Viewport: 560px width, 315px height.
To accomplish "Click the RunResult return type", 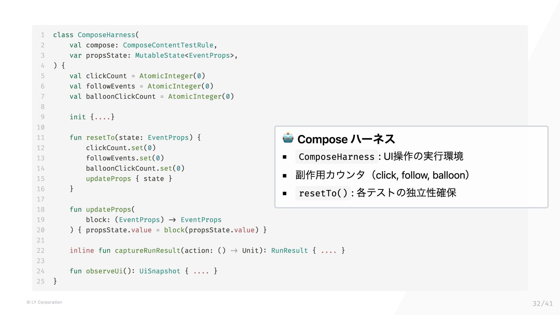I will 290,251.
